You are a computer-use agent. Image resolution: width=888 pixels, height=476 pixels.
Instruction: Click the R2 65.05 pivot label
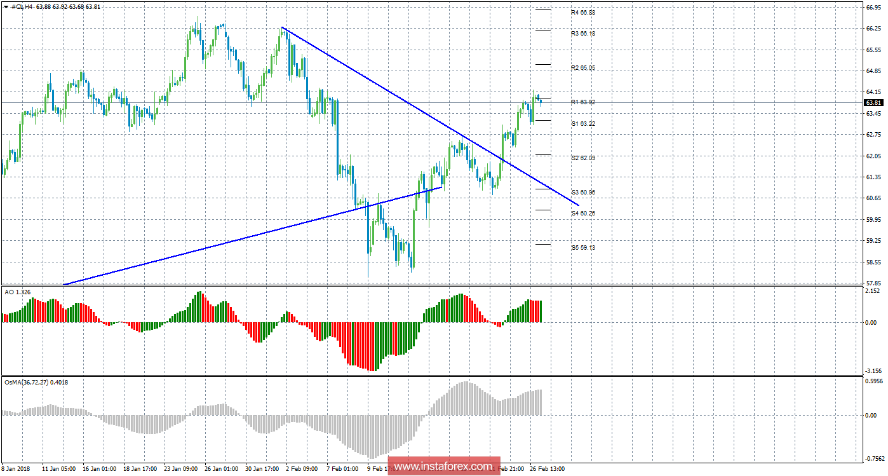pos(582,67)
